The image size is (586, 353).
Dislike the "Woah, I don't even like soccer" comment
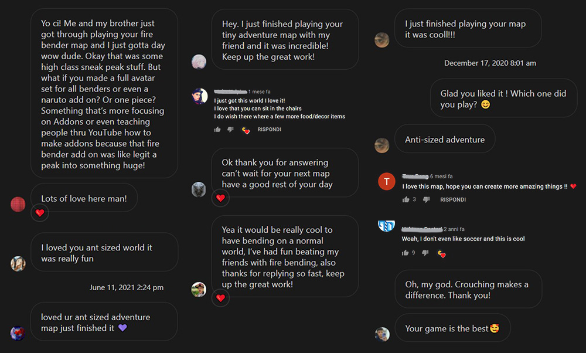click(426, 252)
